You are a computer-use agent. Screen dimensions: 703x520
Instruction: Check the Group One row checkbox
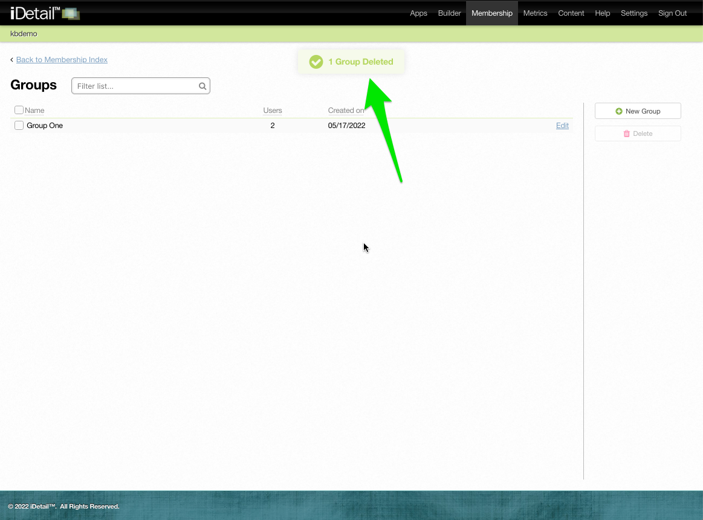[19, 126]
